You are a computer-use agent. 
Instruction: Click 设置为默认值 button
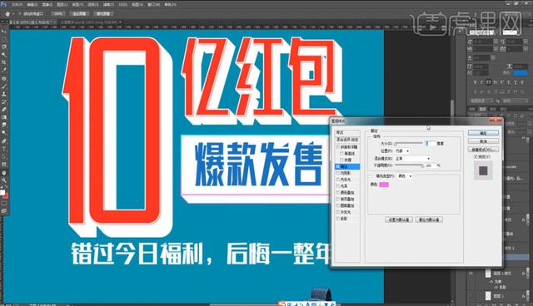click(x=399, y=220)
